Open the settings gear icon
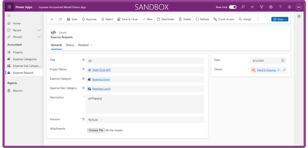This screenshot has width=308, height=148. tap(271, 7)
